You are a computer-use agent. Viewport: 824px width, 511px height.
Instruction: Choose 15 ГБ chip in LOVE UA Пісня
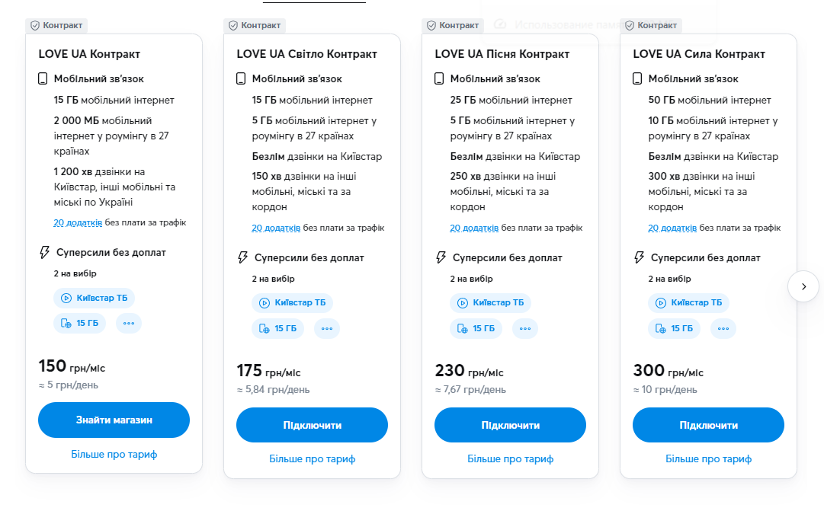(x=476, y=328)
